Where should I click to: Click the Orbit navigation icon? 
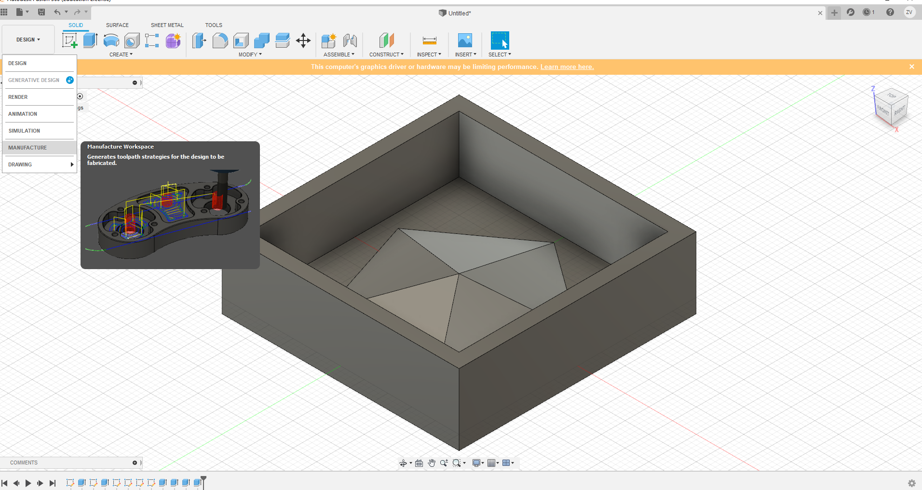tap(403, 463)
